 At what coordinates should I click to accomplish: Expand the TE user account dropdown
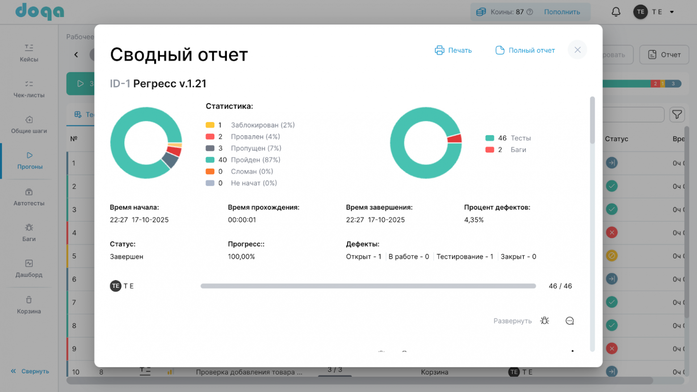pos(672,12)
